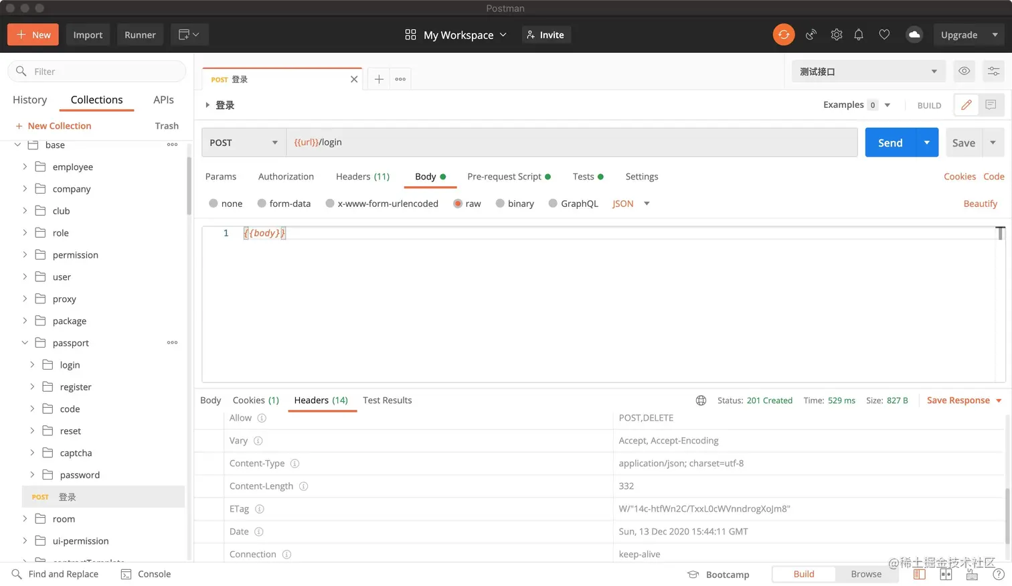The image size is (1012, 586).
Task: Expand the employee folder
Action: point(25,167)
